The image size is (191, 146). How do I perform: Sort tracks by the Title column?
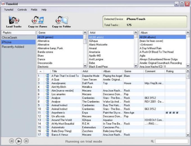(x=66, y=71)
